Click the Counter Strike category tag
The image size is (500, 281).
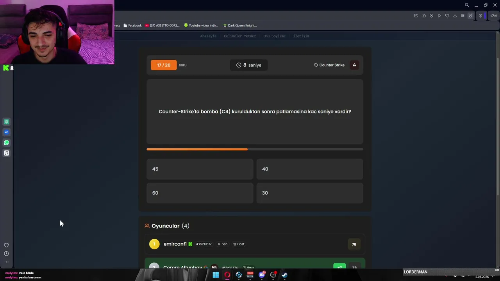pos(329,65)
